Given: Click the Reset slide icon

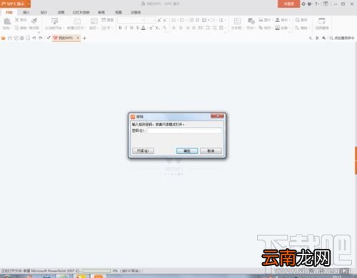Looking at the screenshot, I should coord(104,20).
